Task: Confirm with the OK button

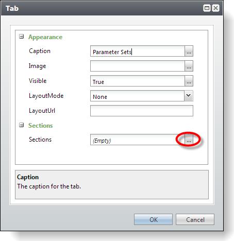Action: coord(153,219)
